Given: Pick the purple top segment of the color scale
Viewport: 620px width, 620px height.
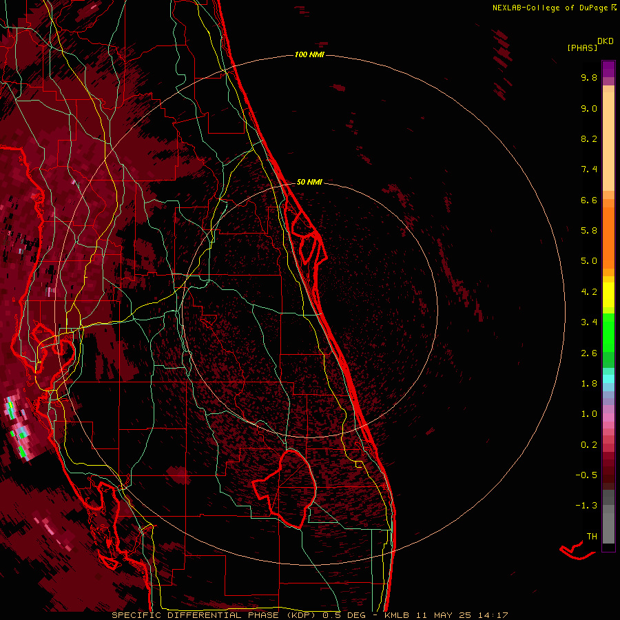Looking at the screenshot, I should pyautogui.click(x=608, y=69).
